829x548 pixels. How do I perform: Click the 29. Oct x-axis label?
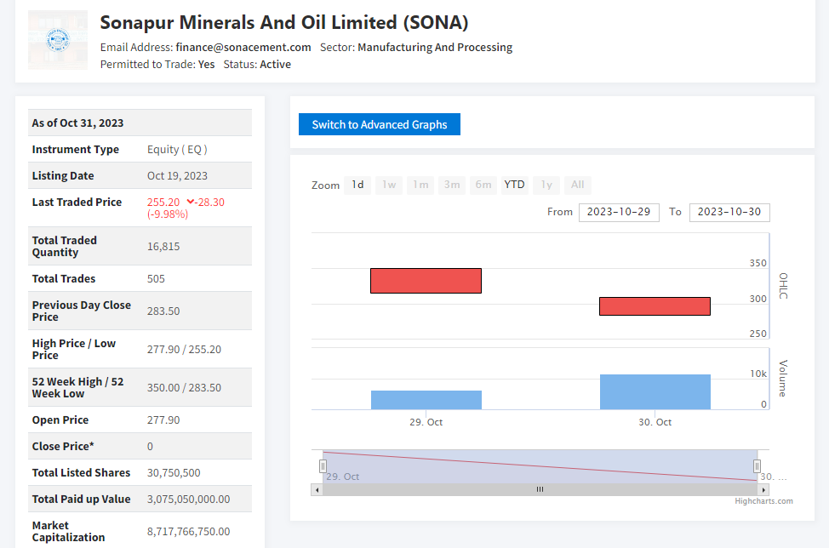(426, 422)
